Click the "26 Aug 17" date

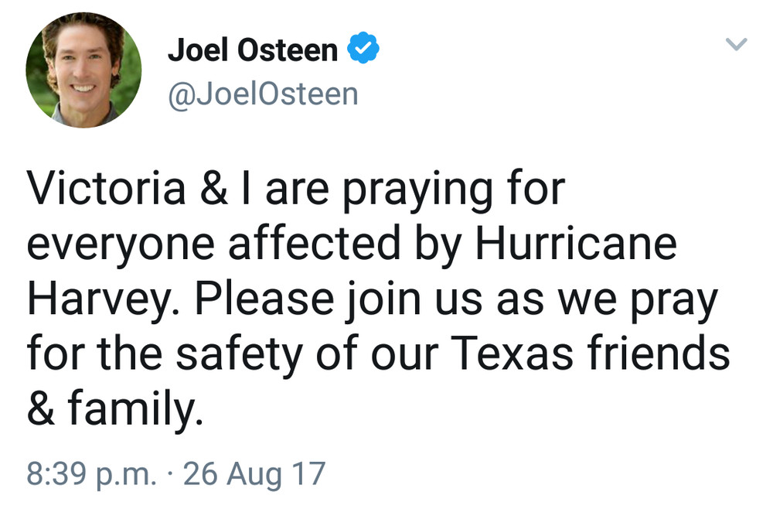pos(254,473)
